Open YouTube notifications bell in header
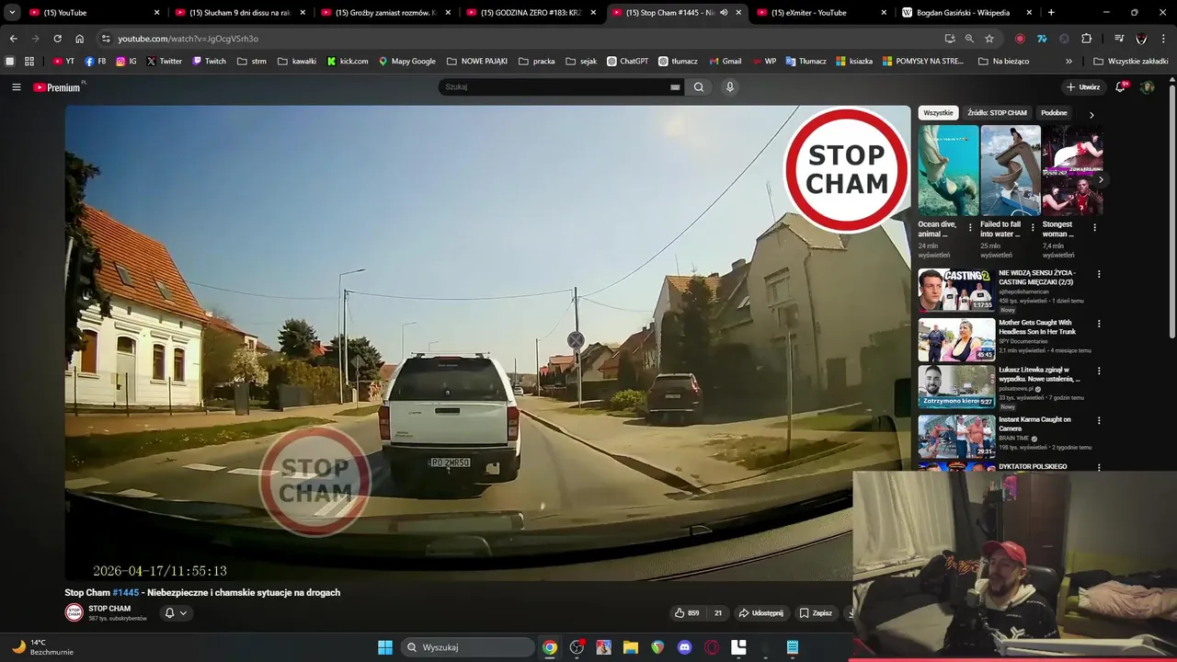Image resolution: width=1177 pixels, height=662 pixels. point(1121,87)
